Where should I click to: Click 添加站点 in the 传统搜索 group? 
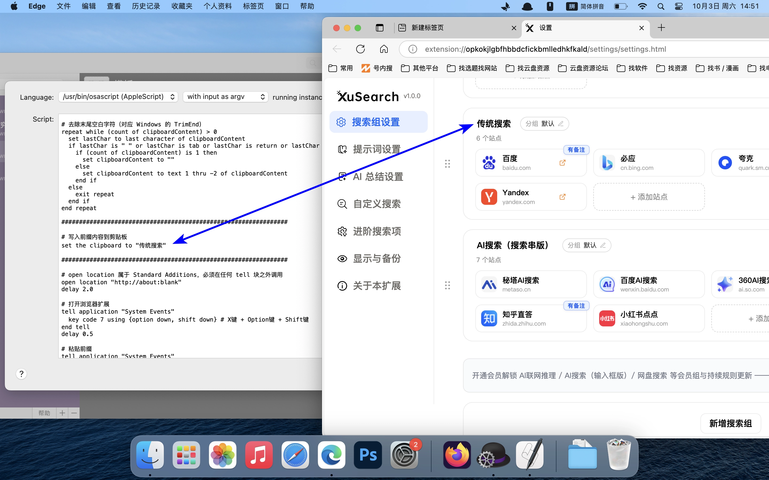point(649,197)
